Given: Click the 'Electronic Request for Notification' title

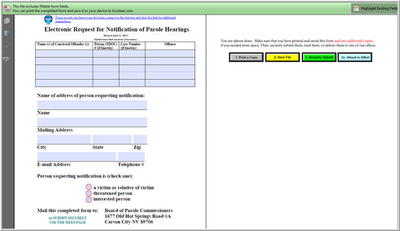Looking at the screenshot, I should coord(116,29).
